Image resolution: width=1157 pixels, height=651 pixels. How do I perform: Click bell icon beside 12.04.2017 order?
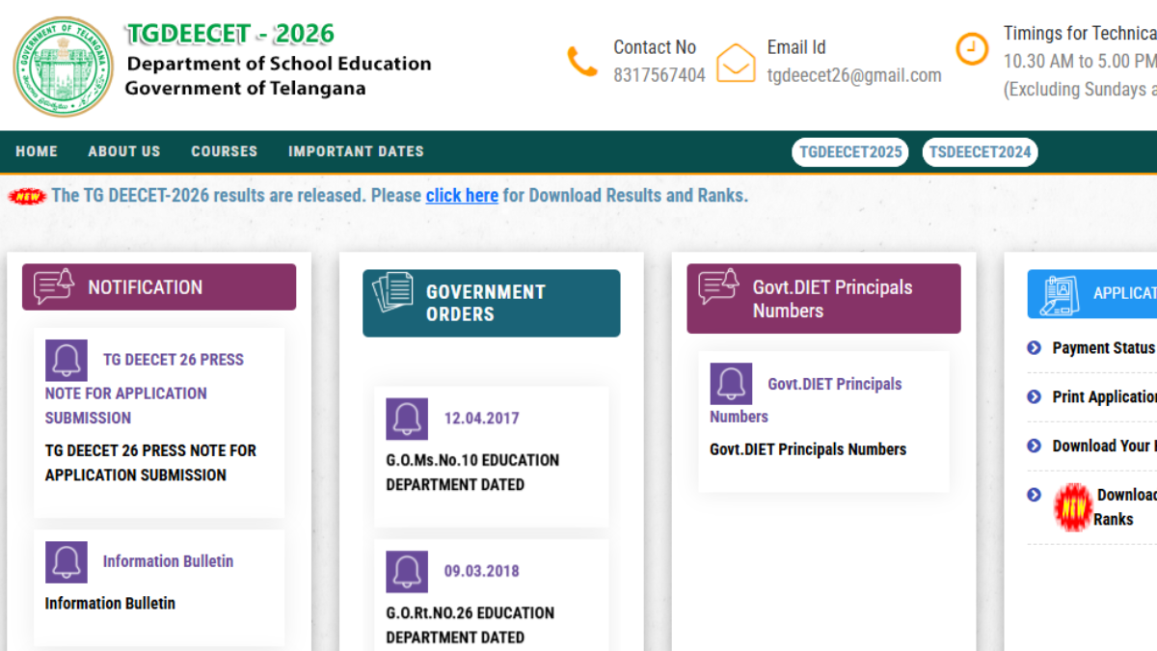407,419
